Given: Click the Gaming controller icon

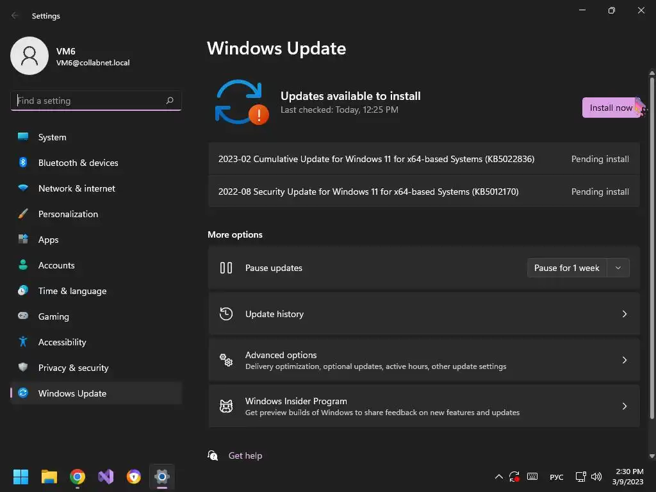Looking at the screenshot, I should pyautogui.click(x=23, y=316).
